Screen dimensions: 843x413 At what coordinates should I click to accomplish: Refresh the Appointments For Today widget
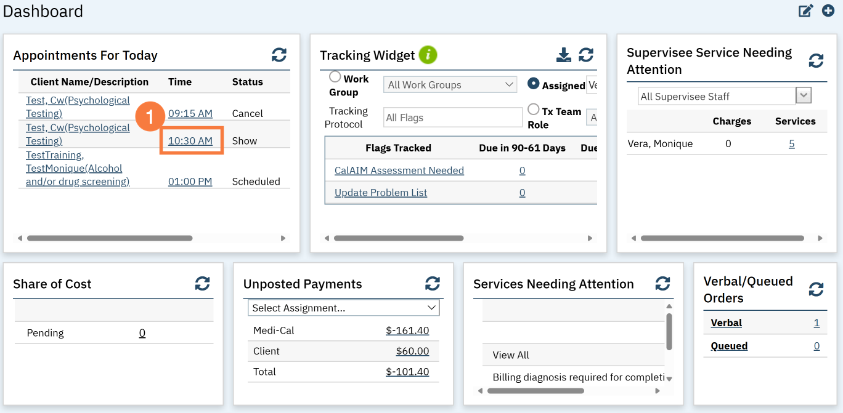point(279,55)
